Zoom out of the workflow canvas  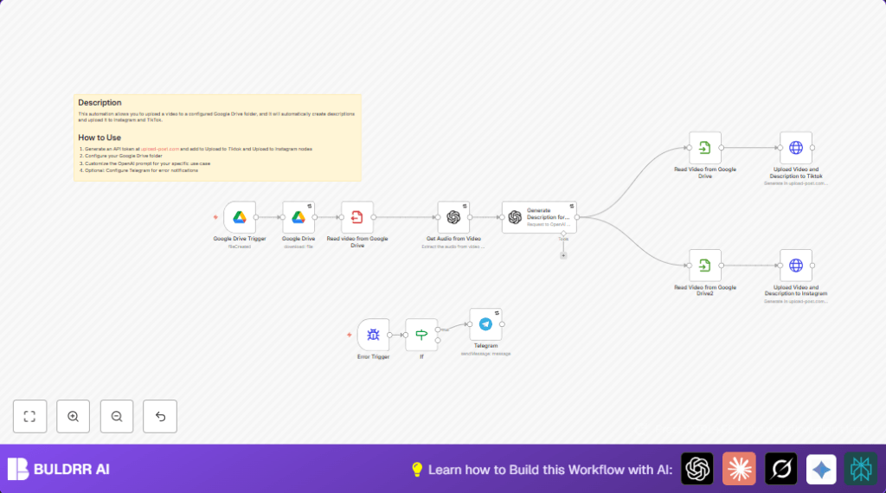pyautogui.click(x=117, y=417)
